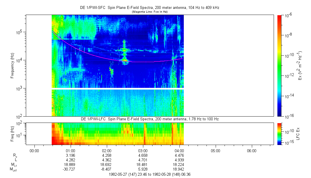Viewport: 311px width, 178px height.
Task: Select the 01:00 time axis tick label
Action: coord(70,150)
